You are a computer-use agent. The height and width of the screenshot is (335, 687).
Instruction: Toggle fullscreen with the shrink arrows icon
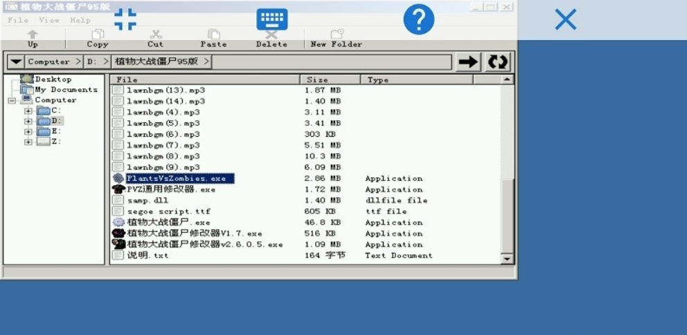click(x=125, y=19)
